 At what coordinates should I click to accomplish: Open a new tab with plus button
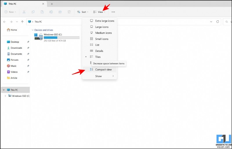click(x=52, y=4)
